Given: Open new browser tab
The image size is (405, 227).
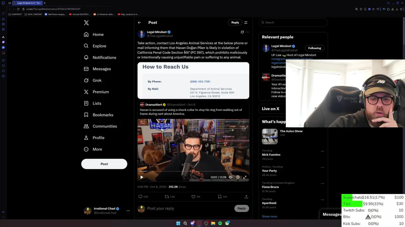Looking at the screenshot, I should tap(45, 3).
